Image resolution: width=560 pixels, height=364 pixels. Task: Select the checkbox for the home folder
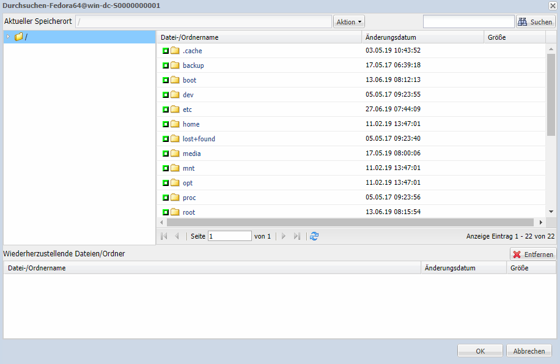pos(165,124)
